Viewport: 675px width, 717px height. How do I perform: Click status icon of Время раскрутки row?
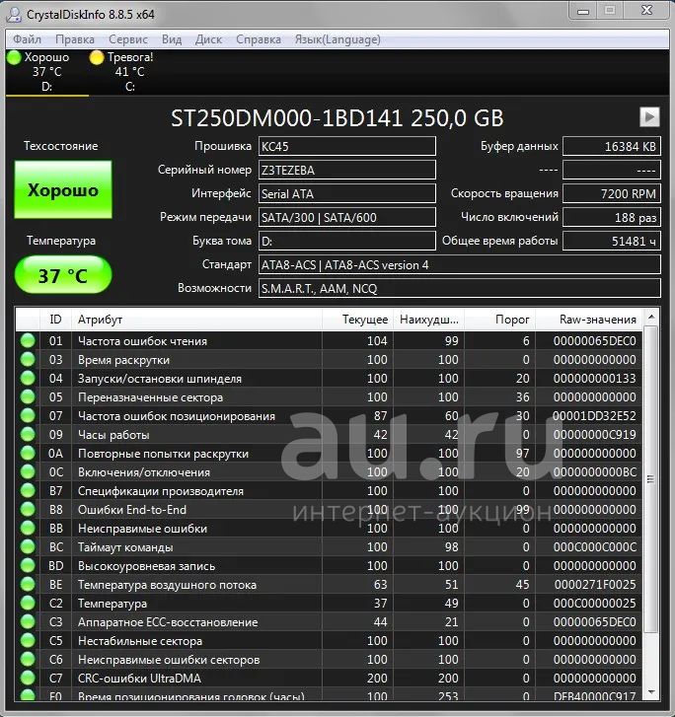tap(28, 359)
